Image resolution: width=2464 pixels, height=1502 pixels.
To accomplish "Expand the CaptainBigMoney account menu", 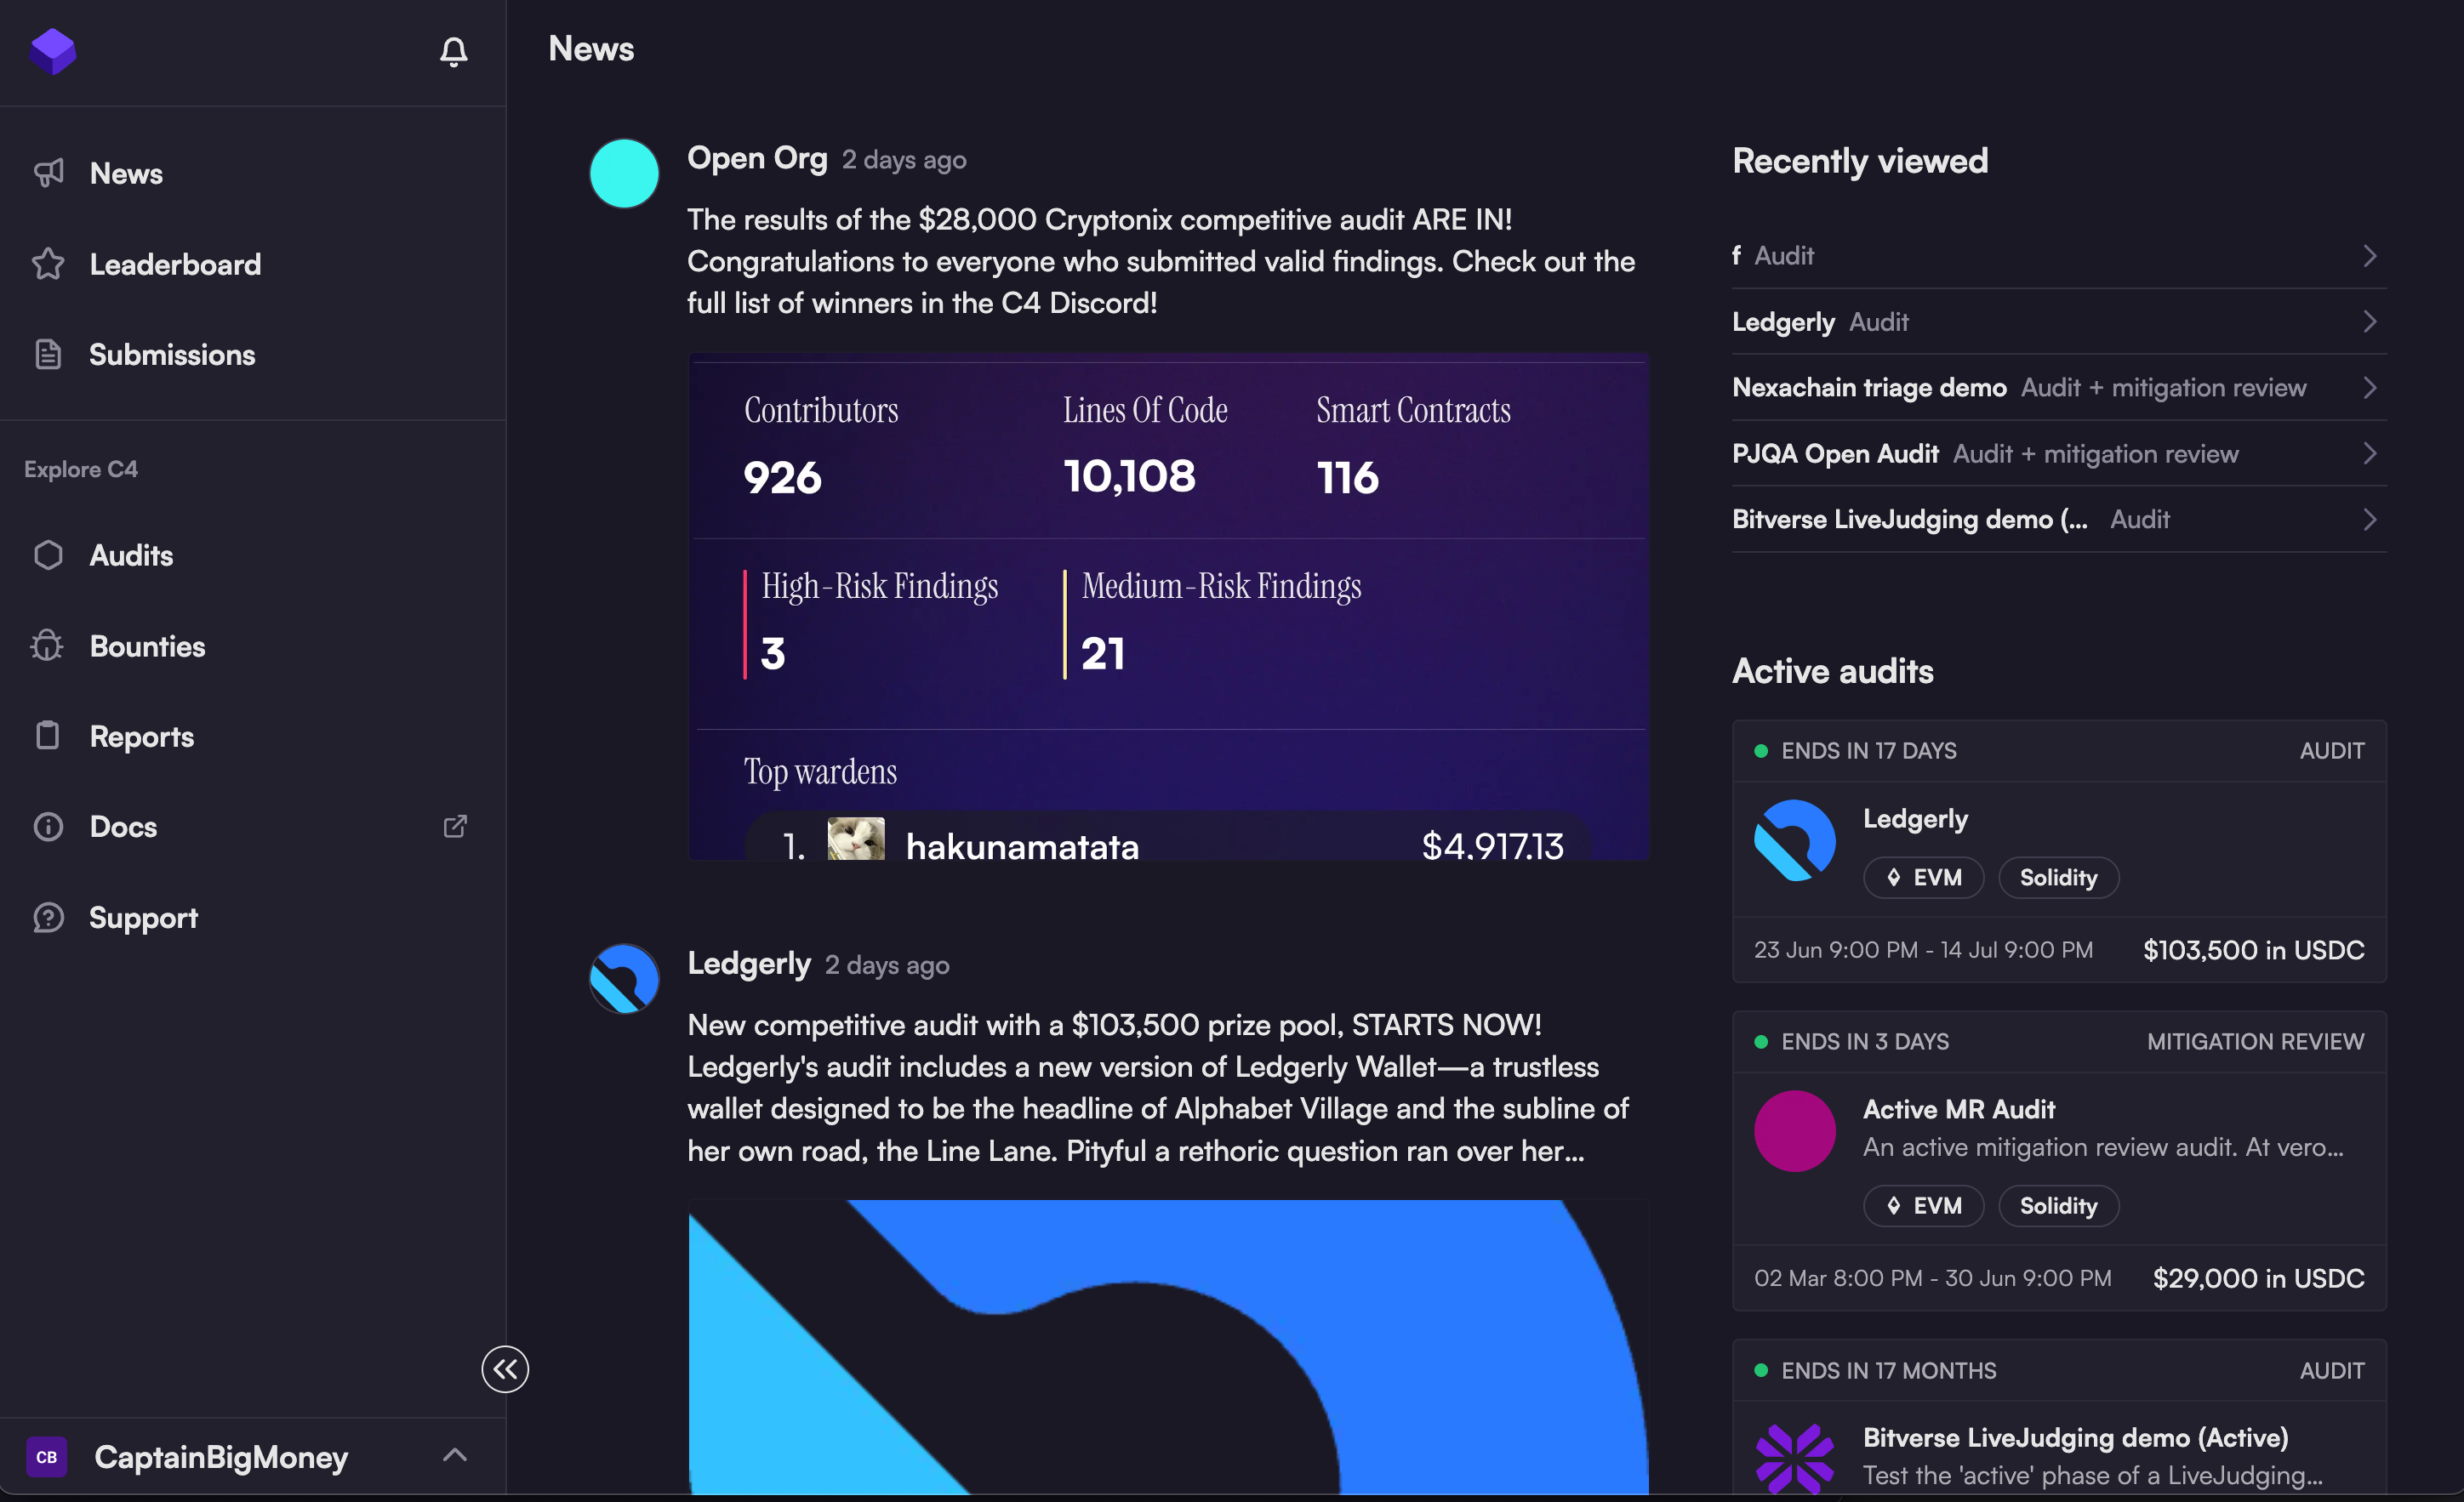I will pyautogui.click(x=455, y=1456).
